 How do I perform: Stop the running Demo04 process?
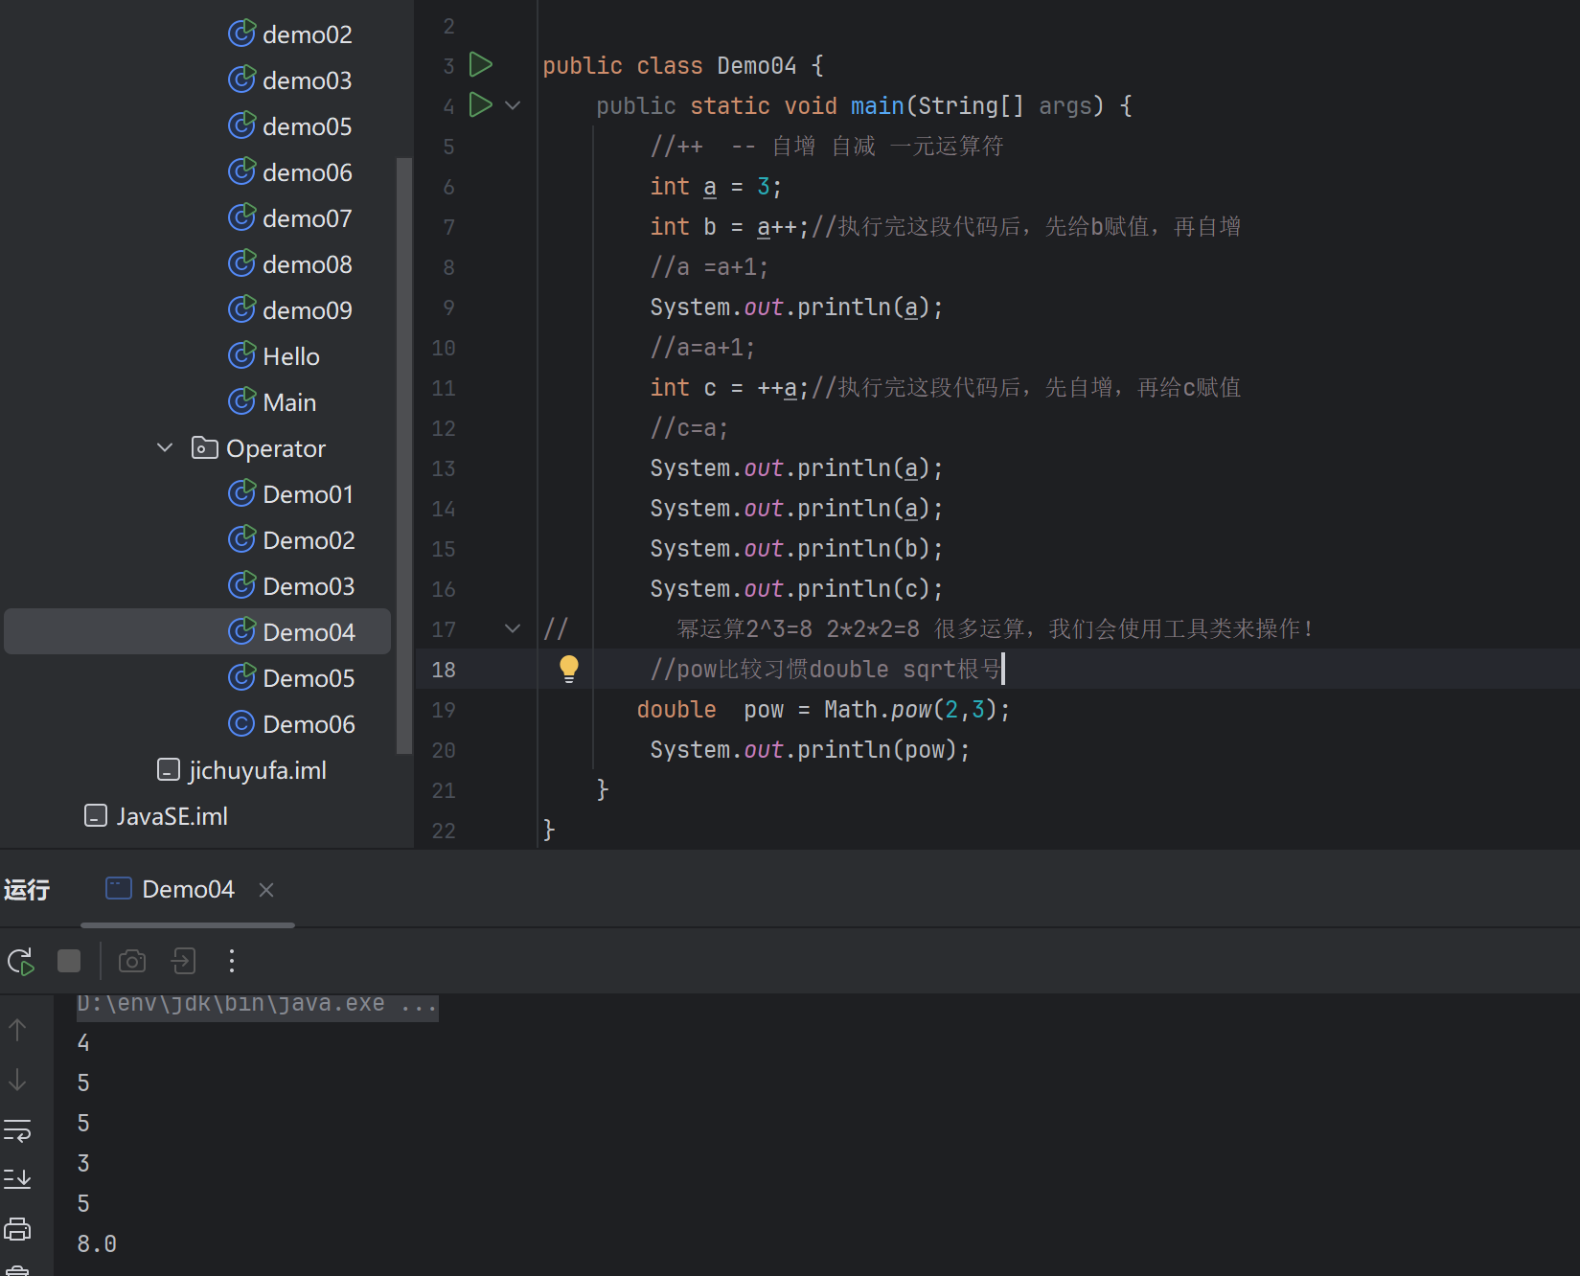(x=69, y=961)
